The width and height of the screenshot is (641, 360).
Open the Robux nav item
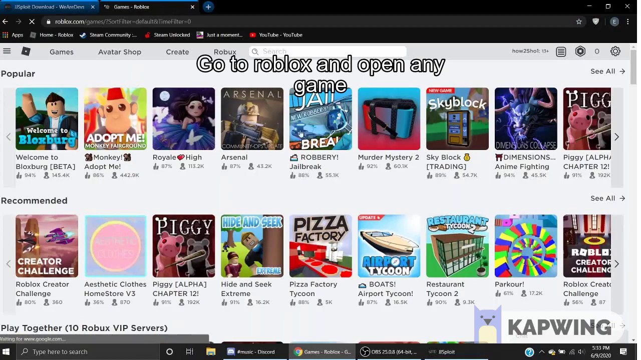pyautogui.click(x=225, y=51)
